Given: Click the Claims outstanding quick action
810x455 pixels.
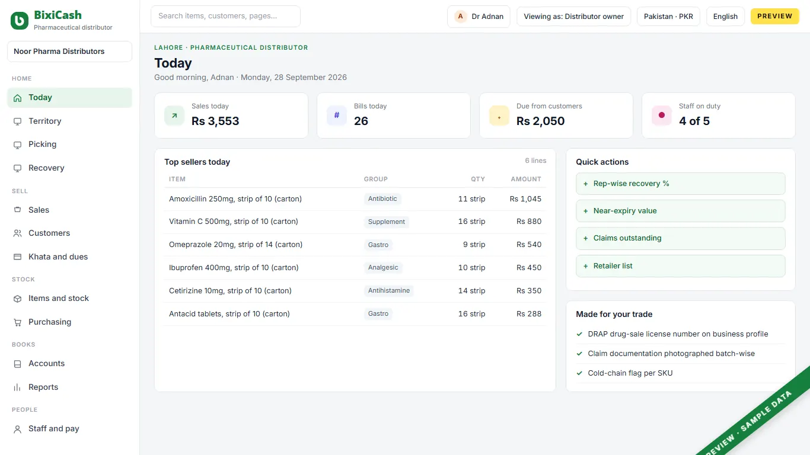Looking at the screenshot, I should [681, 238].
